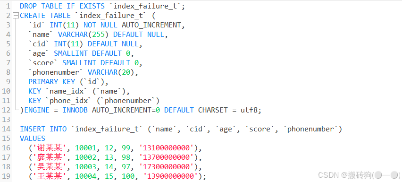The image size is (402, 182).
Task: Click the INTO keyword on line 14
Action: click(x=58, y=129)
